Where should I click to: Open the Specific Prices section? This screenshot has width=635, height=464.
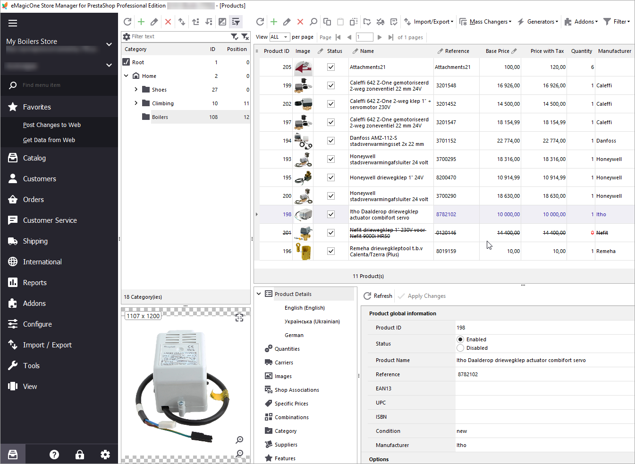(x=291, y=404)
